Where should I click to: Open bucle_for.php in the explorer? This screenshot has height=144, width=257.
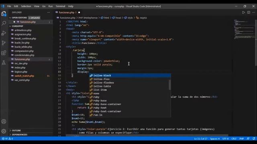pyautogui.click(x=31, y=43)
